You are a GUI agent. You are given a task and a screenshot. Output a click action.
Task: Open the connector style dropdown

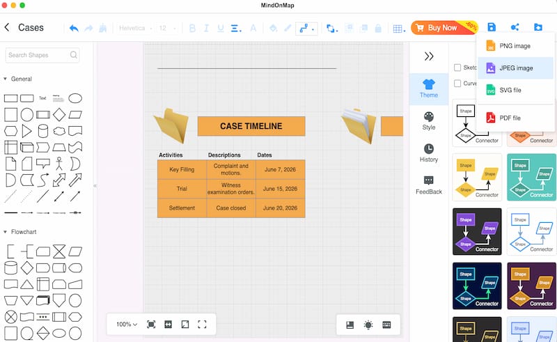pyautogui.click(x=306, y=29)
